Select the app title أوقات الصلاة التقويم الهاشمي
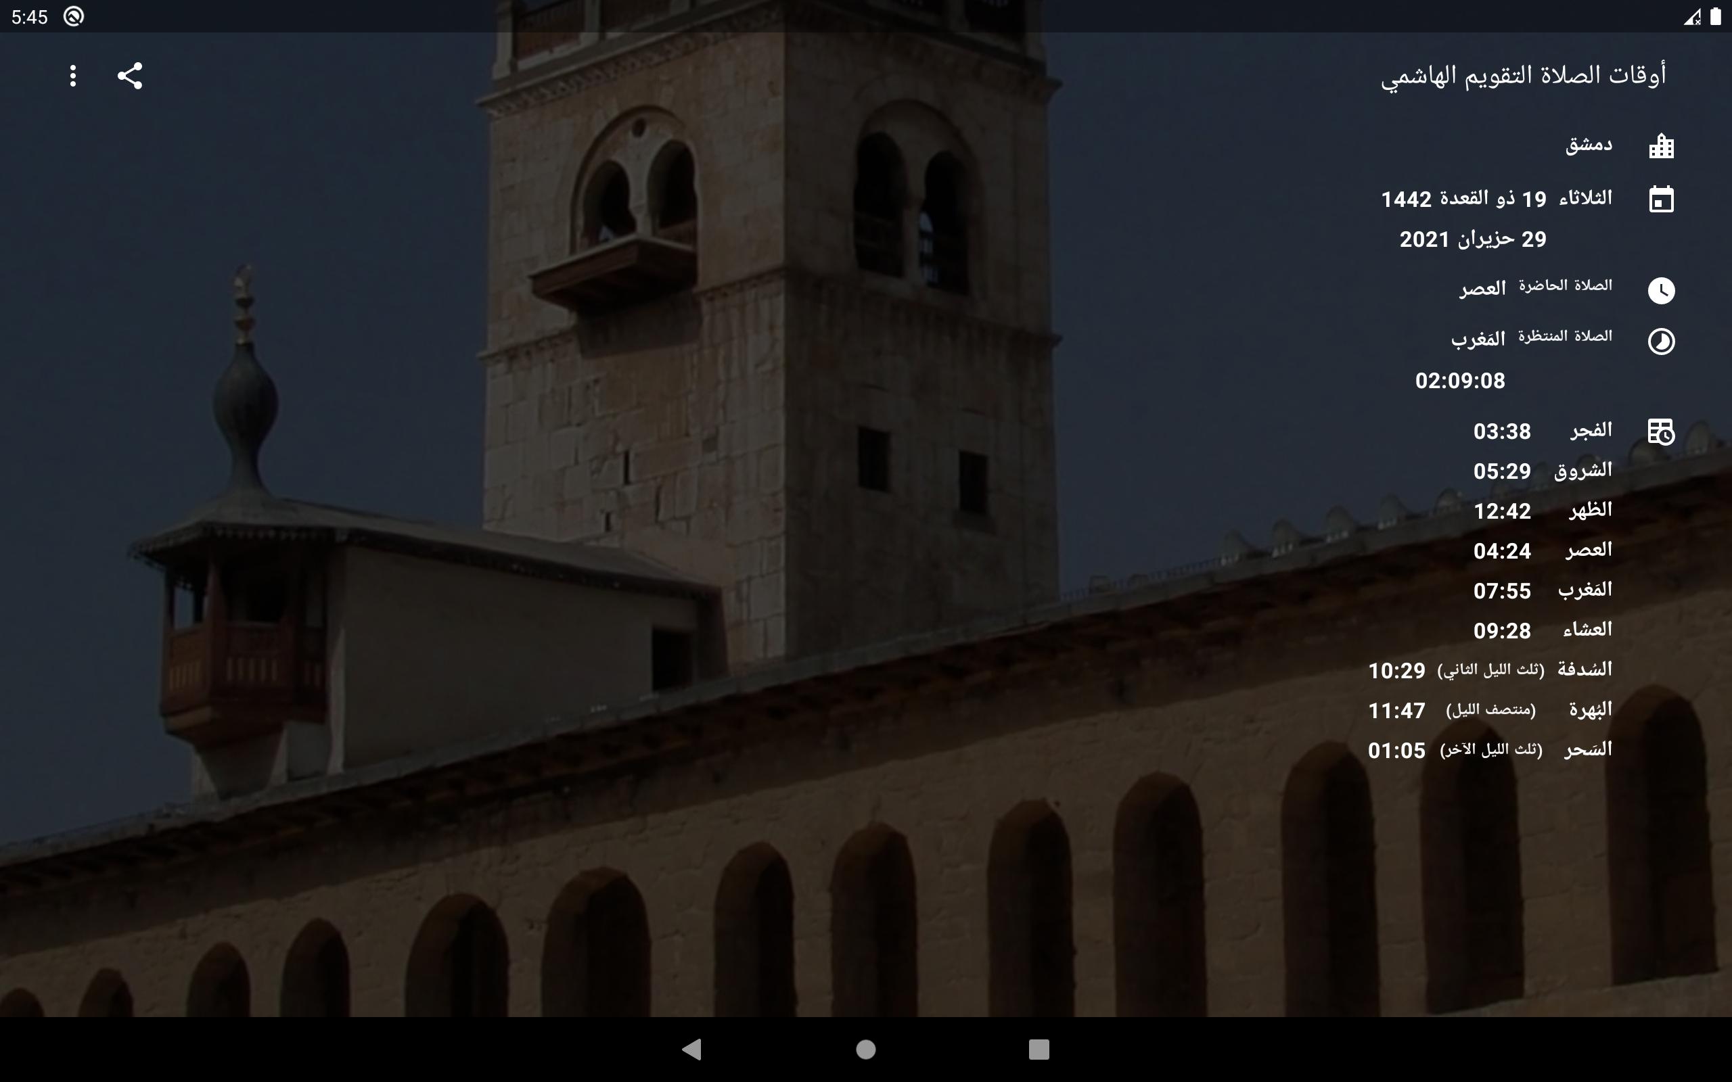This screenshot has width=1732, height=1082. pos(1523,76)
